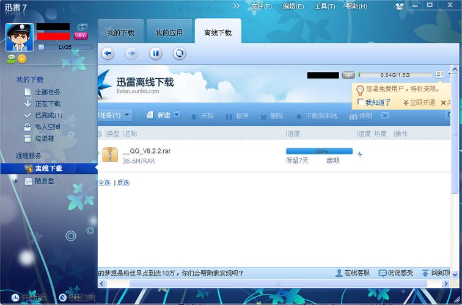
Task: Switch to 我的下载 tab
Action: 121,32
